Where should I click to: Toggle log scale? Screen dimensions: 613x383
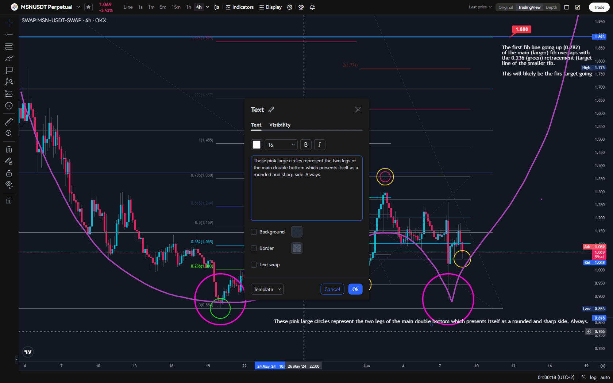pos(593,378)
